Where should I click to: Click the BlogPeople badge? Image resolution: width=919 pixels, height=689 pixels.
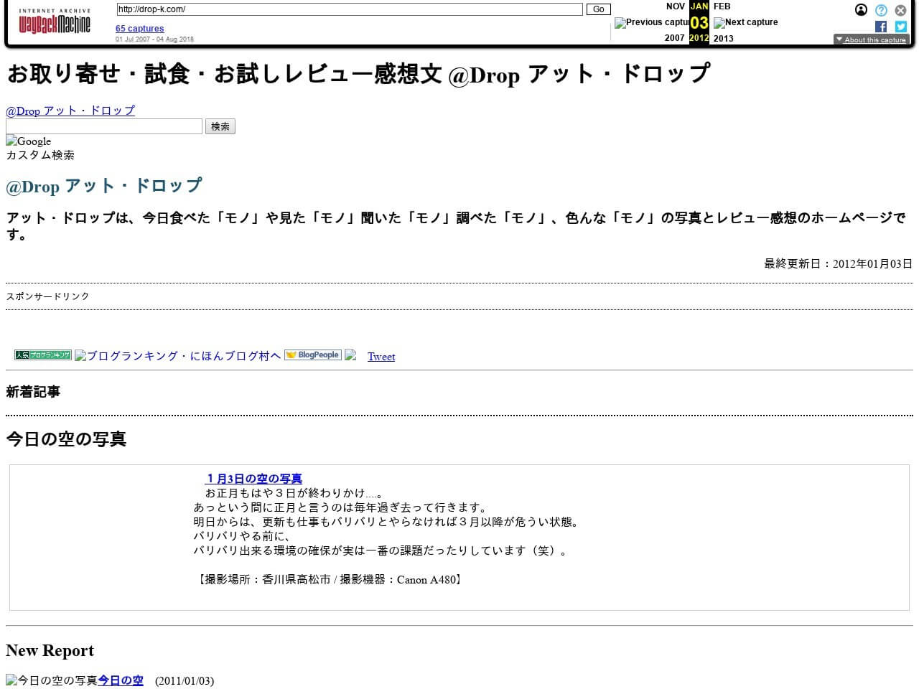312,355
